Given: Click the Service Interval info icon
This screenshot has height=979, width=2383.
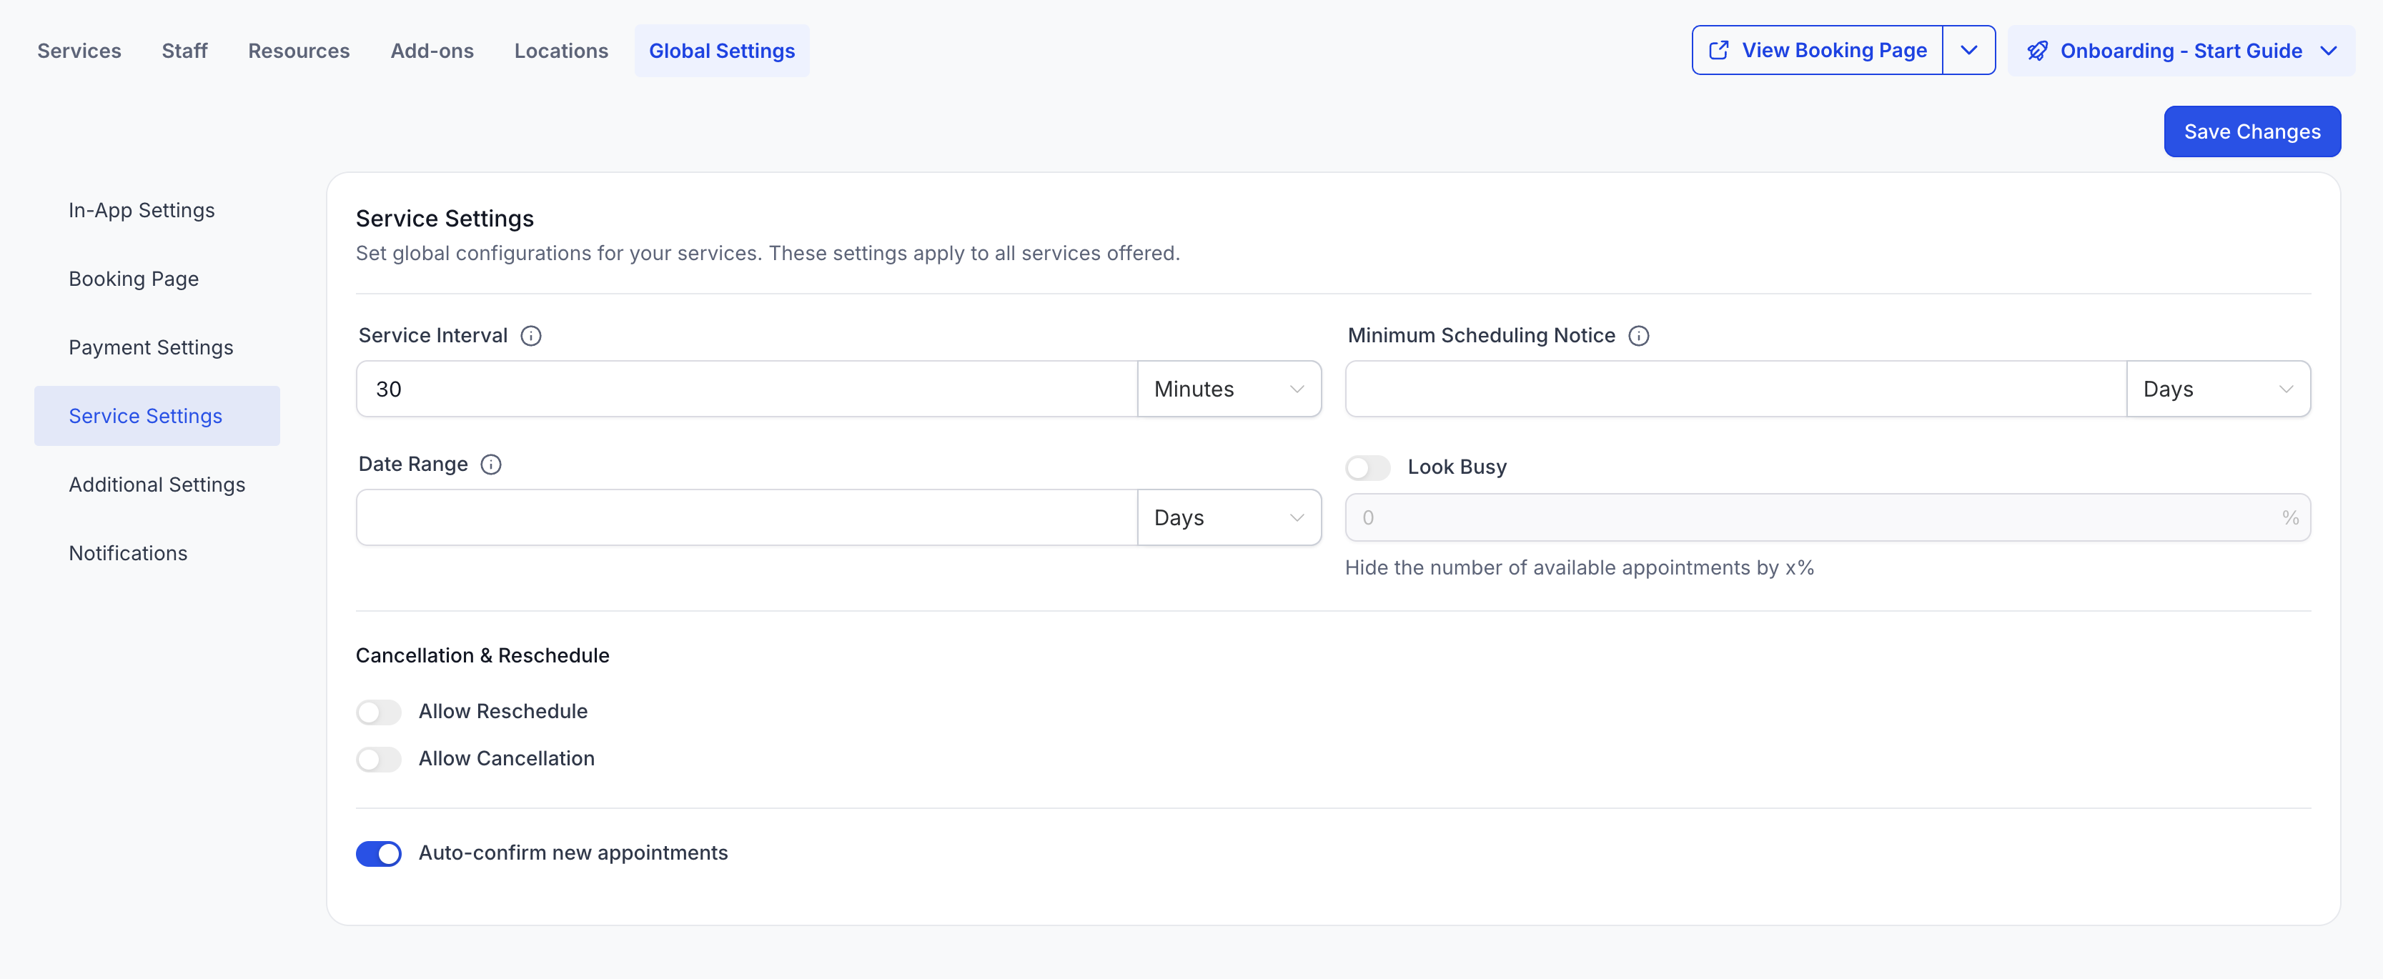Looking at the screenshot, I should point(531,336).
